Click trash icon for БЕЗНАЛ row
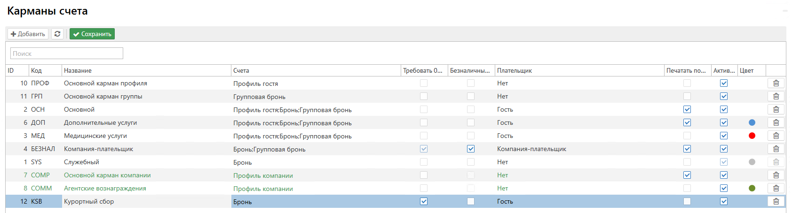 tap(776, 149)
